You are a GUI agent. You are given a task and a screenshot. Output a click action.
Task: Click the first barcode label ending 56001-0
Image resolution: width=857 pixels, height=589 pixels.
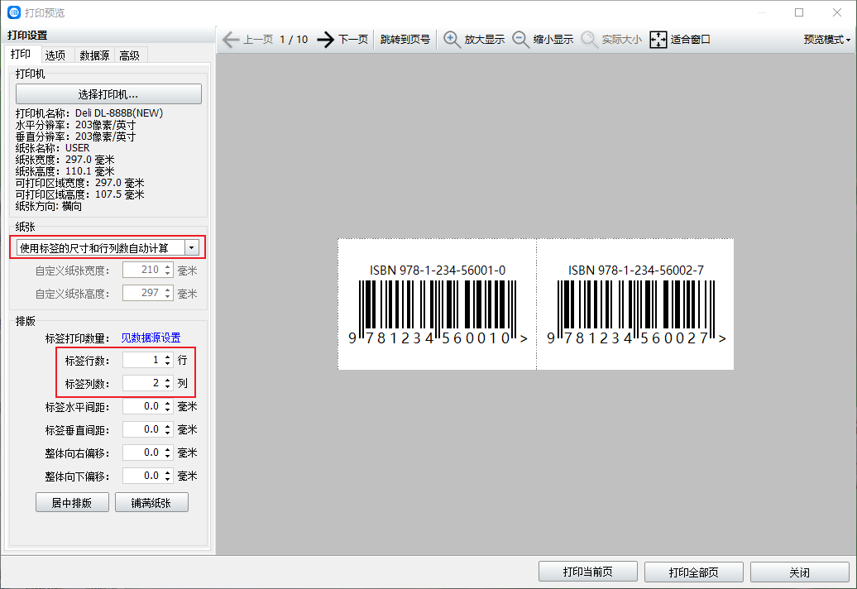click(x=438, y=304)
